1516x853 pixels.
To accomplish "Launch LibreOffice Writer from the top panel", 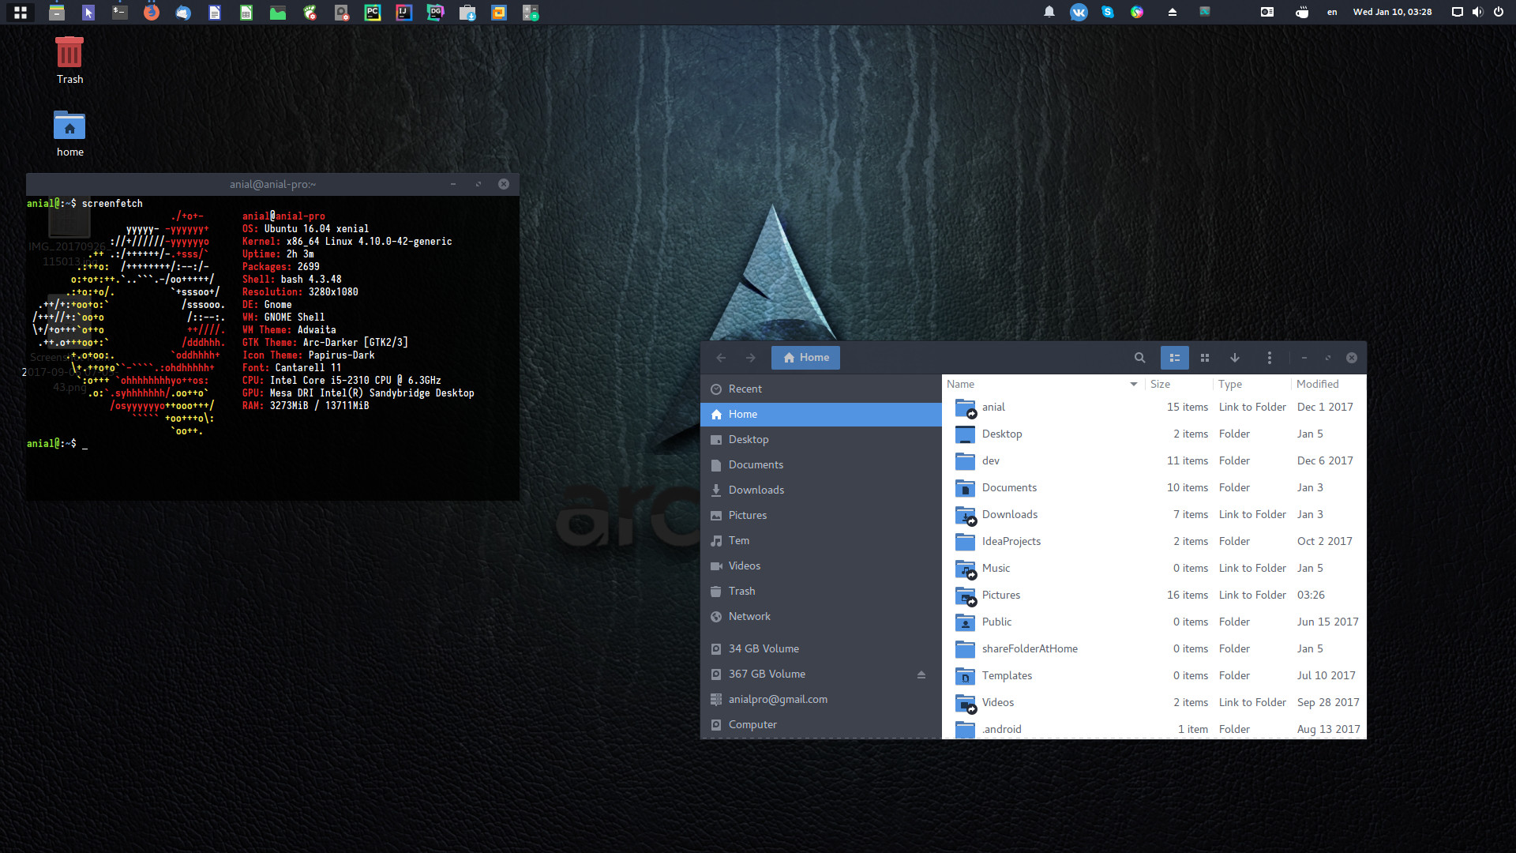I will tap(215, 13).
